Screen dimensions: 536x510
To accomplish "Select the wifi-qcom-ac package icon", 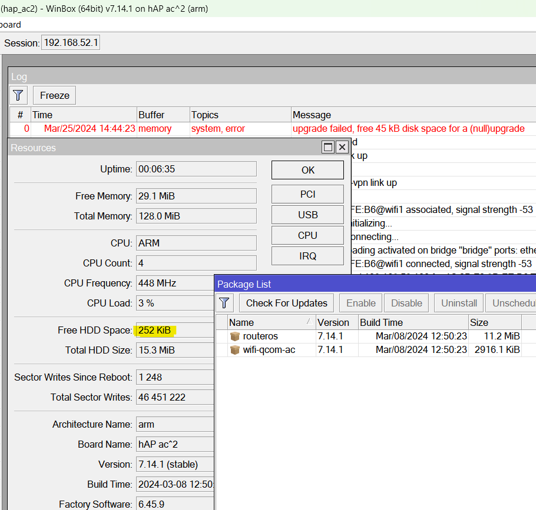I will [x=235, y=350].
